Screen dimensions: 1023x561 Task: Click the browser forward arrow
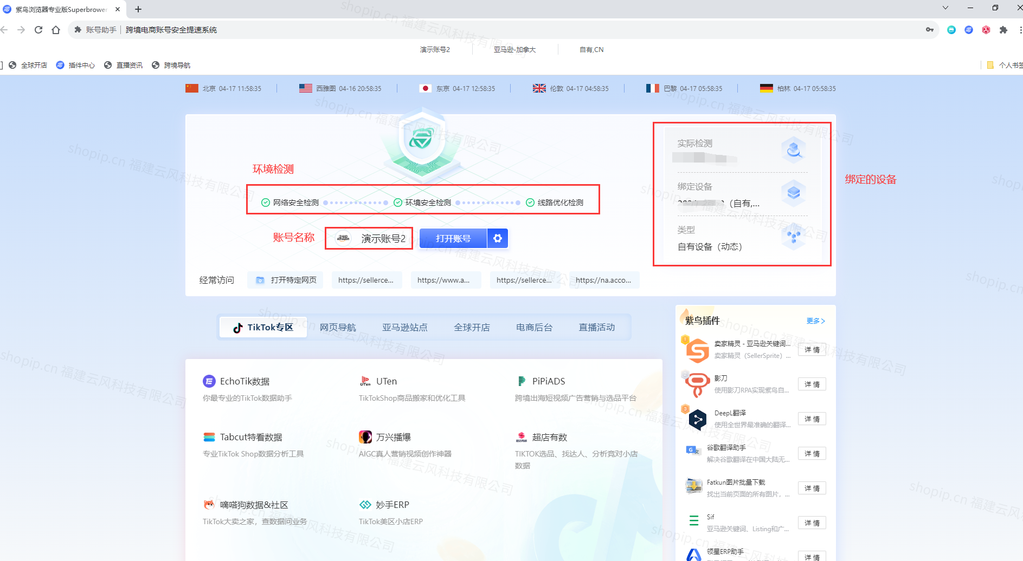pos(21,30)
